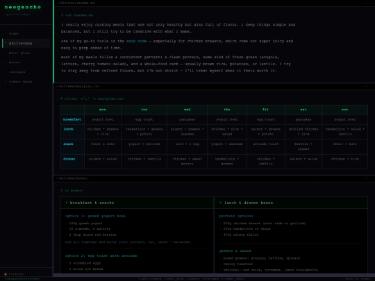Click Sunday dinner 'chicken + rice'

coord(345,161)
